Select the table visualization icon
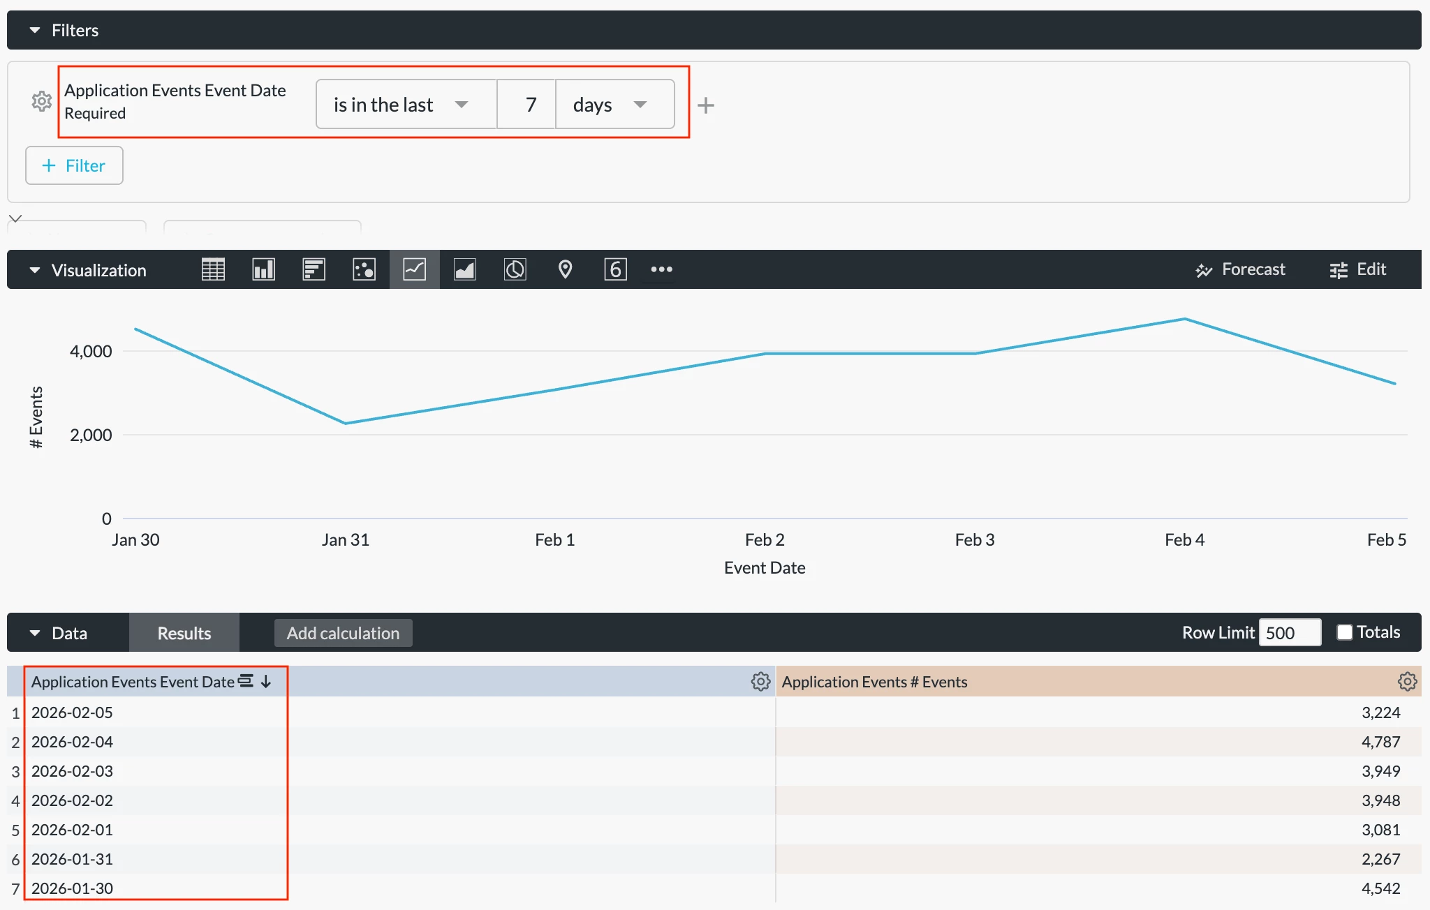Screen dimensions: 1430x910 click(x=213, y=269)
